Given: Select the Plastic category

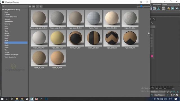Looking at the screenshot, I should 6,45.
